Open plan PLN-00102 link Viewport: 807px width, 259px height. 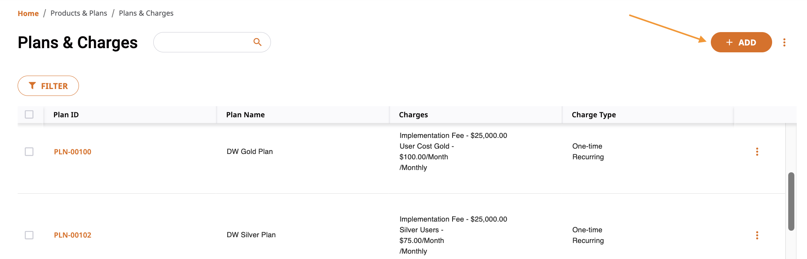point(72,235)
